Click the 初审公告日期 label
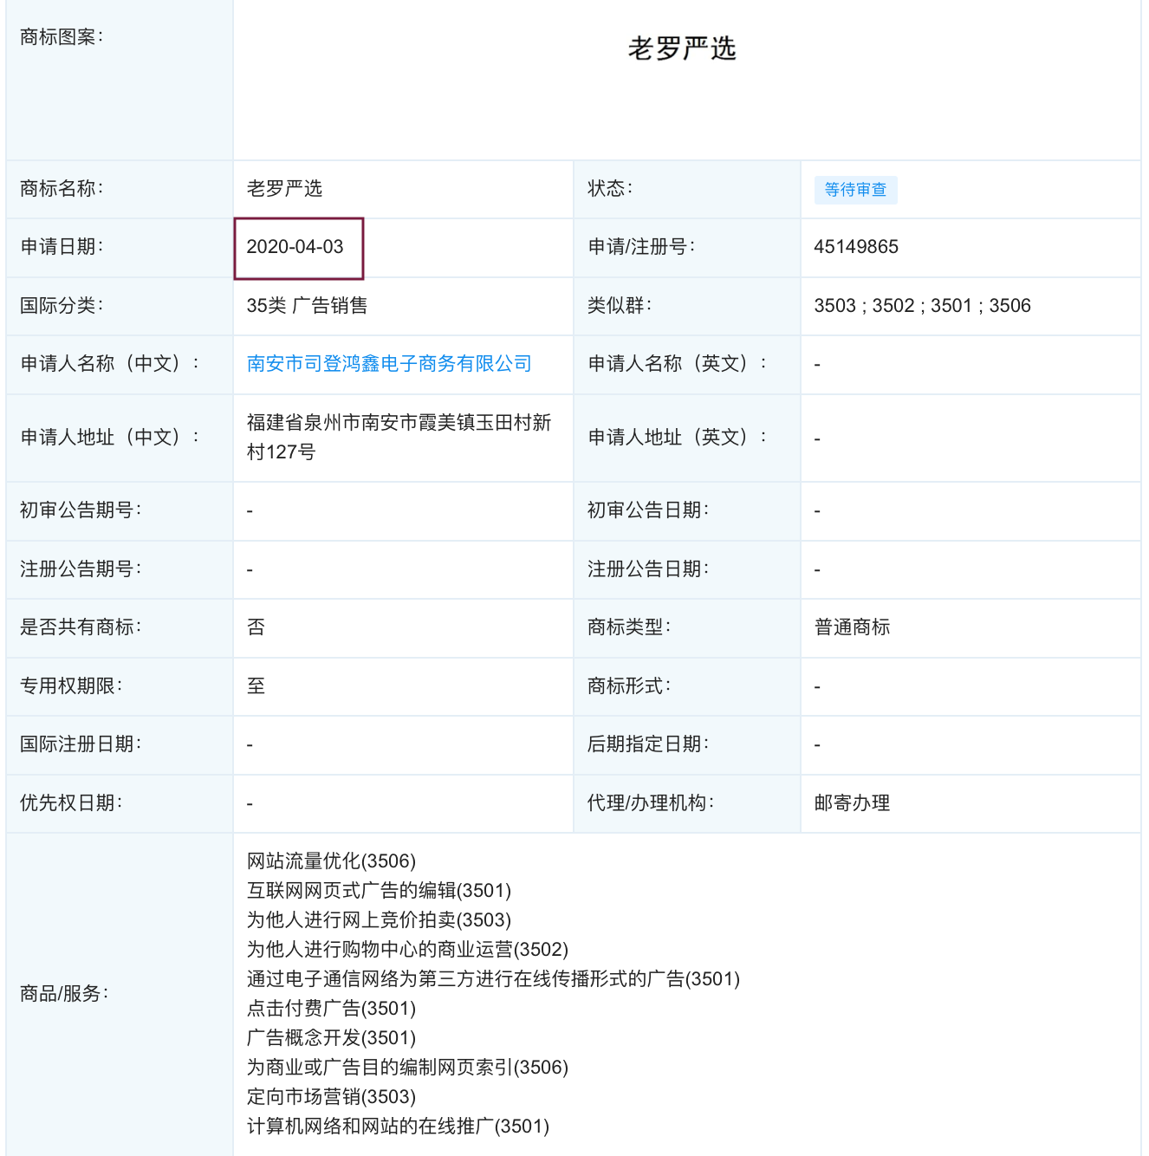This screenshot has width=1149, height=1156. point(648,510)
